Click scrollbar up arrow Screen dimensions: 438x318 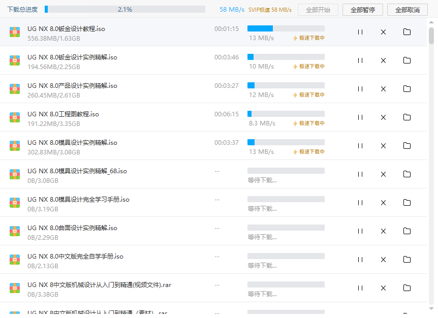[431, 22]
